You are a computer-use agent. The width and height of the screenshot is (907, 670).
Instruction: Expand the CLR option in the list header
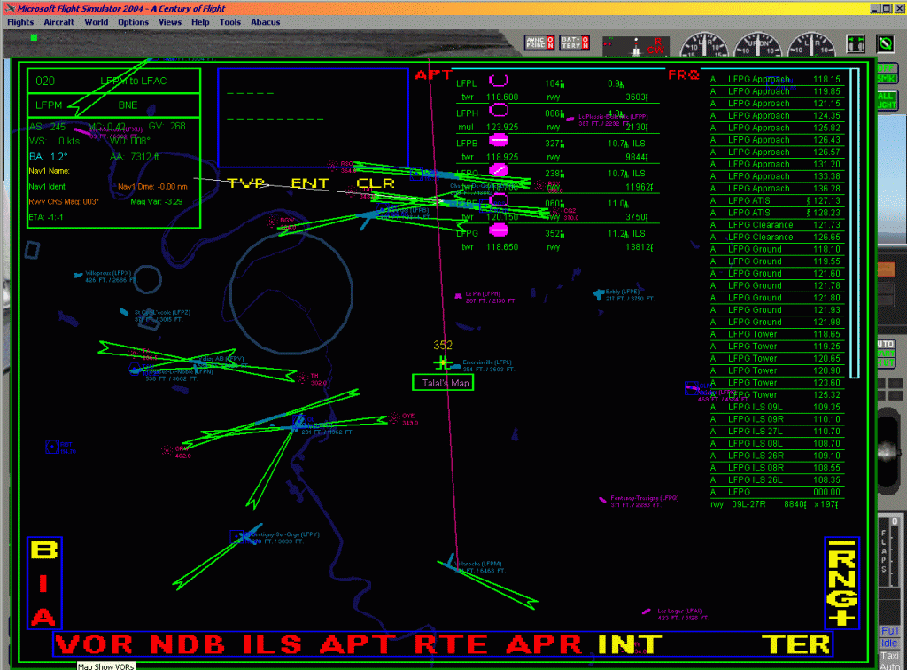pos(376,183)
